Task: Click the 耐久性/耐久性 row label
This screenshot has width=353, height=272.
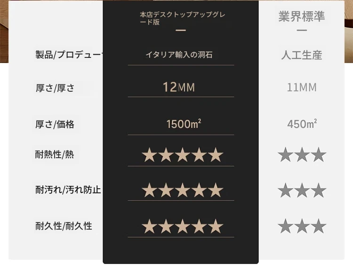Action: 64,226
